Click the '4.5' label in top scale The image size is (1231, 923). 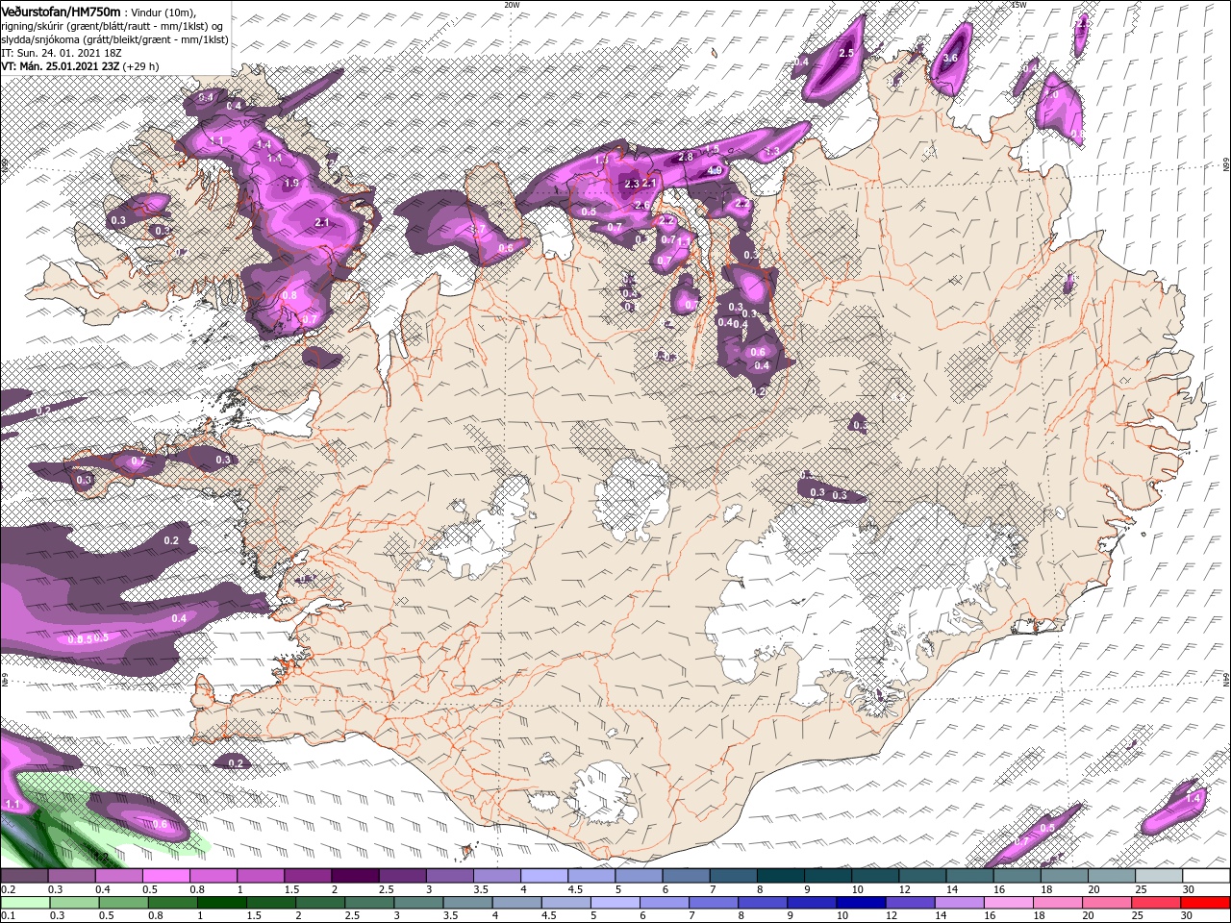coord(576,889)
